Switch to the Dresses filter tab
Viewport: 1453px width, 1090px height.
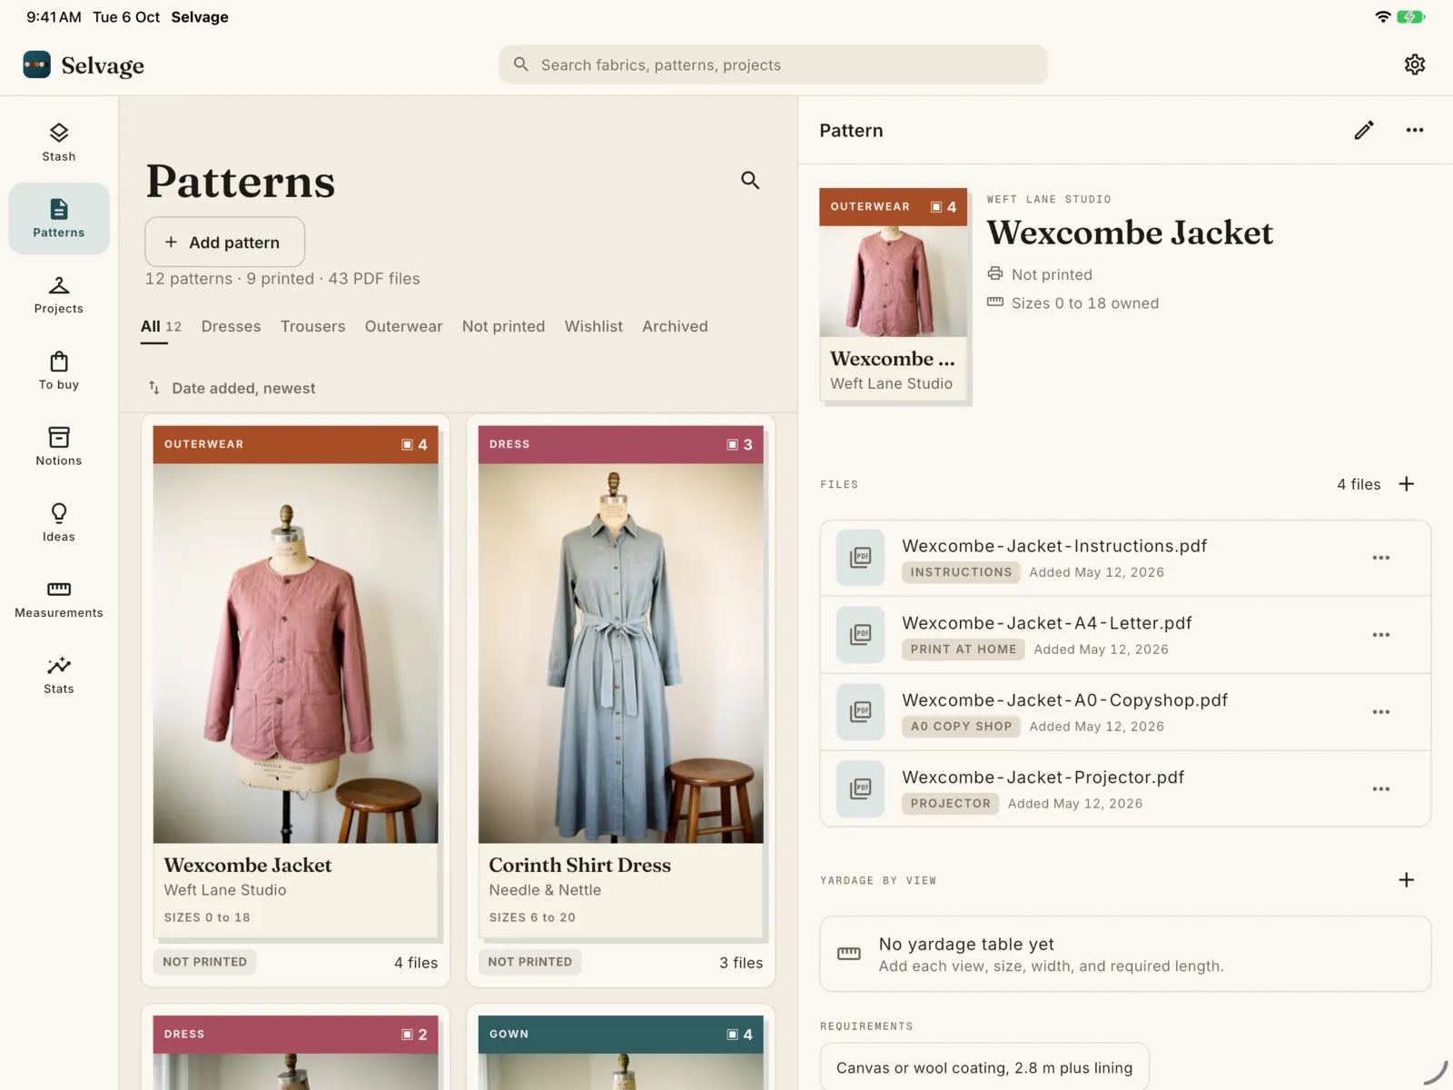(x=231, y=326)
